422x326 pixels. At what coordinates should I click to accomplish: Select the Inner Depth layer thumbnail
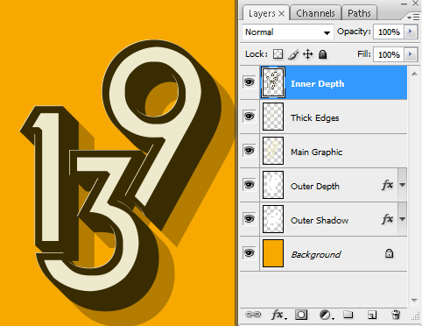273,82
